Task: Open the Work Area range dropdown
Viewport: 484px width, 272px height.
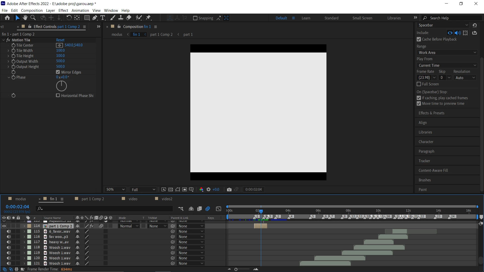Action: [447, 52]
